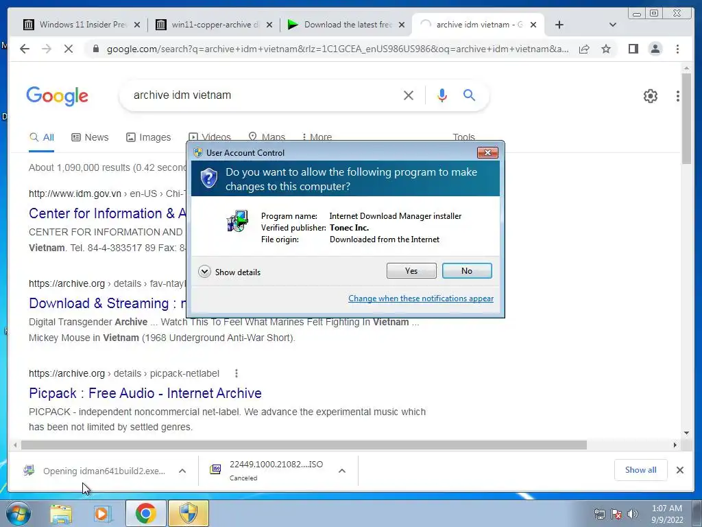Expand Show details in UAC dialog

point(229,272)
